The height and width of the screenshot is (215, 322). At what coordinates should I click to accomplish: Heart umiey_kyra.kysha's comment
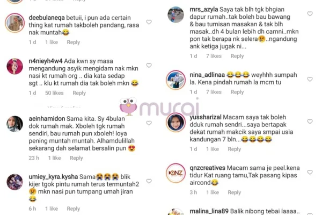(149, 181)
